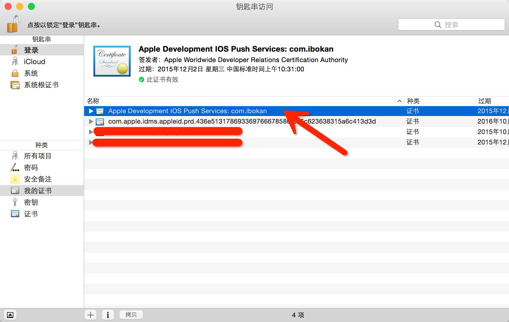
Task: Select the 系统 keychain
Action: (x=42, y=73)
